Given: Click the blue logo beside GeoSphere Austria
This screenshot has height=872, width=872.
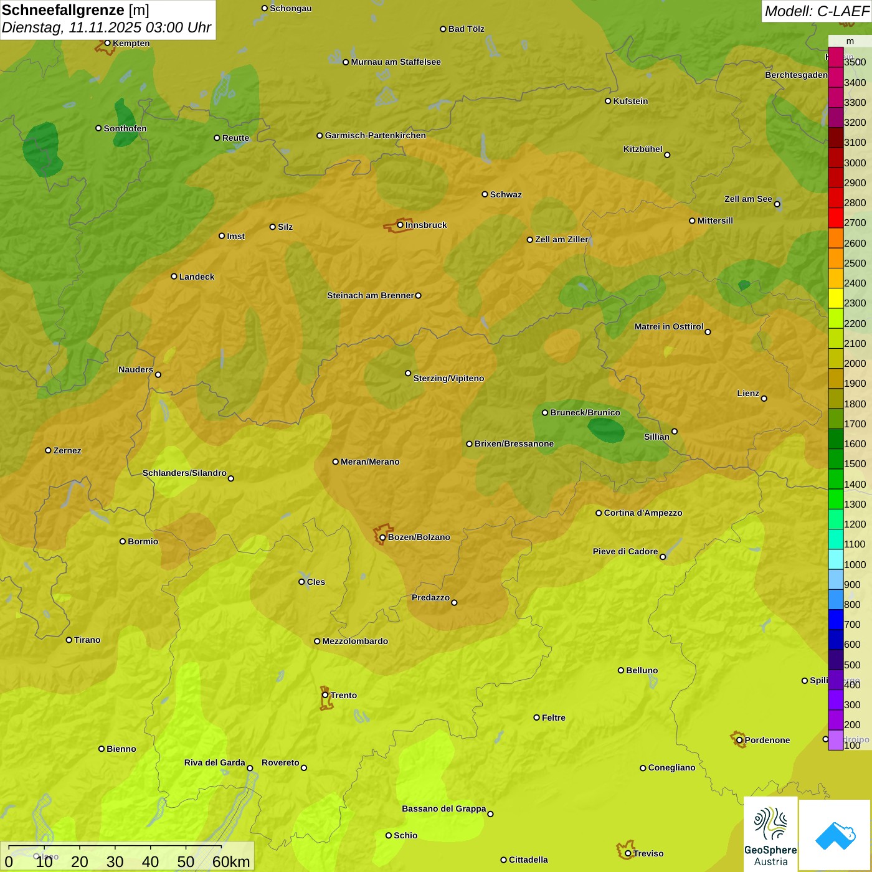Looking at the screenshot, I should (x=835, y=835).
